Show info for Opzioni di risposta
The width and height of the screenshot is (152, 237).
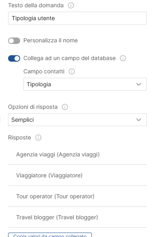[65, 107]
